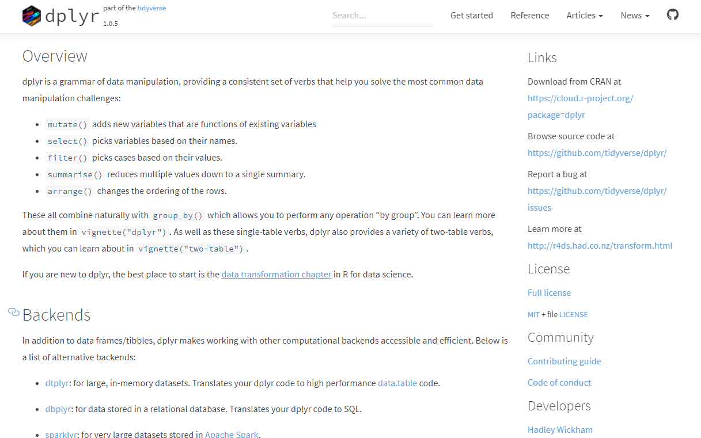
Task: Click the filter() code text
Action: pyautogui.click(x=67, y=158)
